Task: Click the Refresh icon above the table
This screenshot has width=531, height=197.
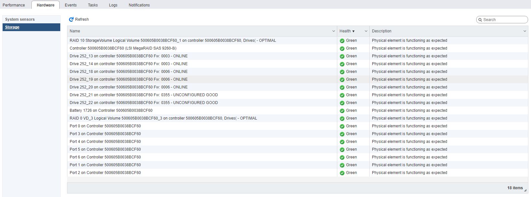Action: (71, 19)
